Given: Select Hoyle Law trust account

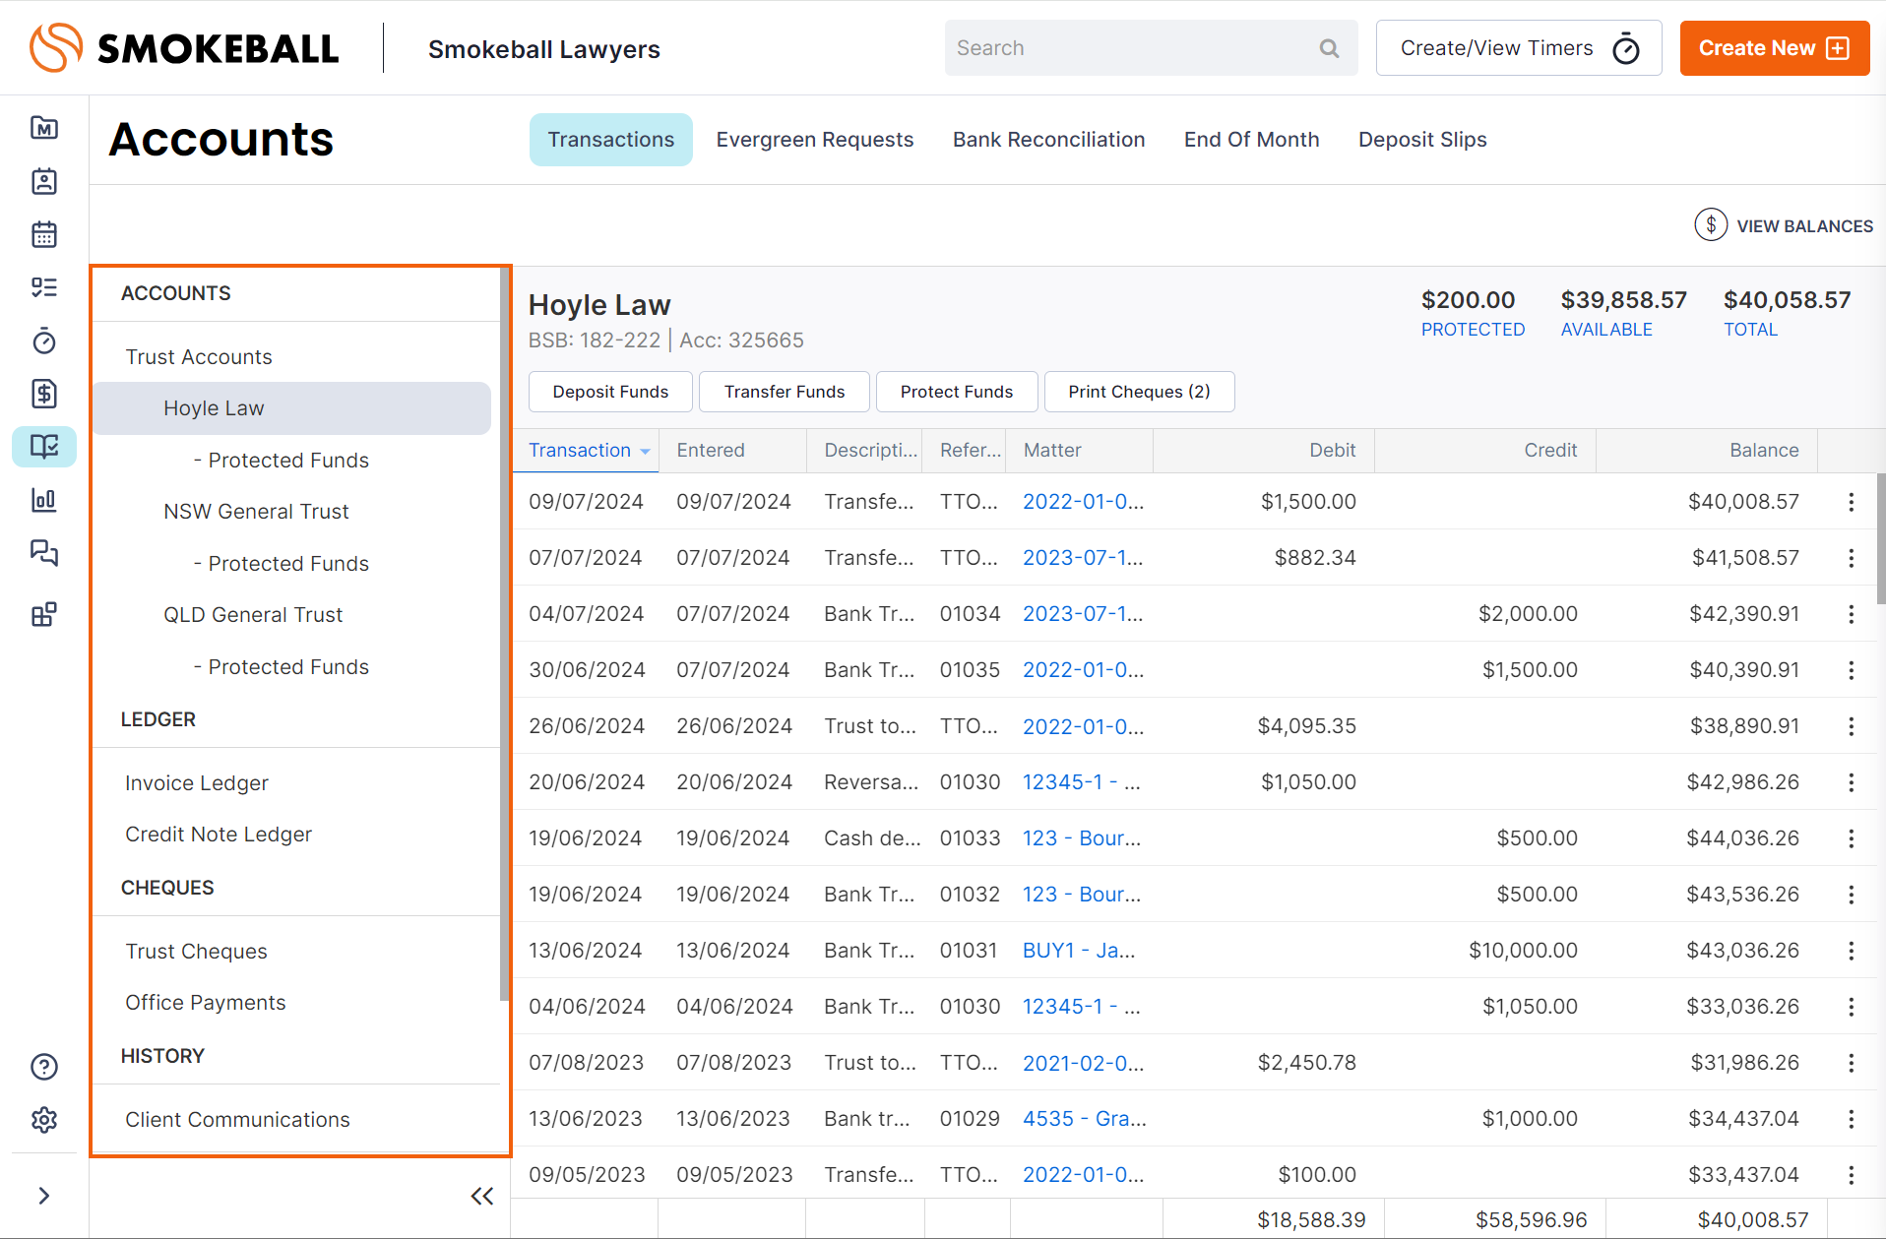Looking at the screenshot, I should click(x=292, y=408).
